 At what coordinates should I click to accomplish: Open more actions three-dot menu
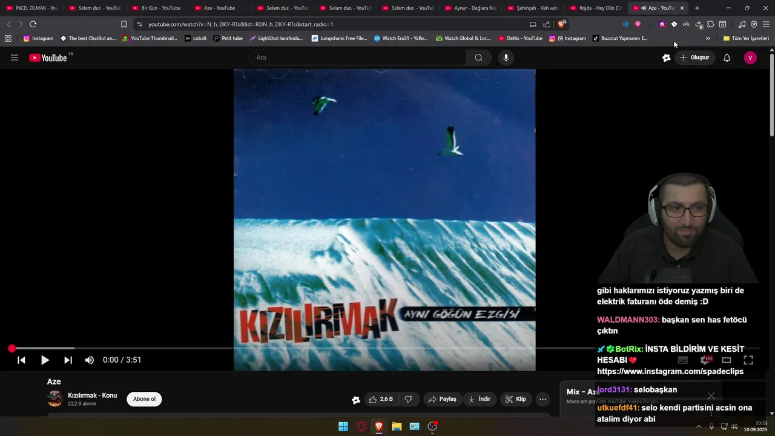pyautogui.click(x=543, y=399)
